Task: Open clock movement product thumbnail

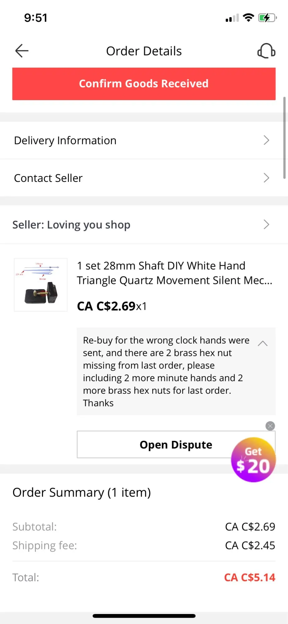Action: pyautogui.click(x=41, y=285)
